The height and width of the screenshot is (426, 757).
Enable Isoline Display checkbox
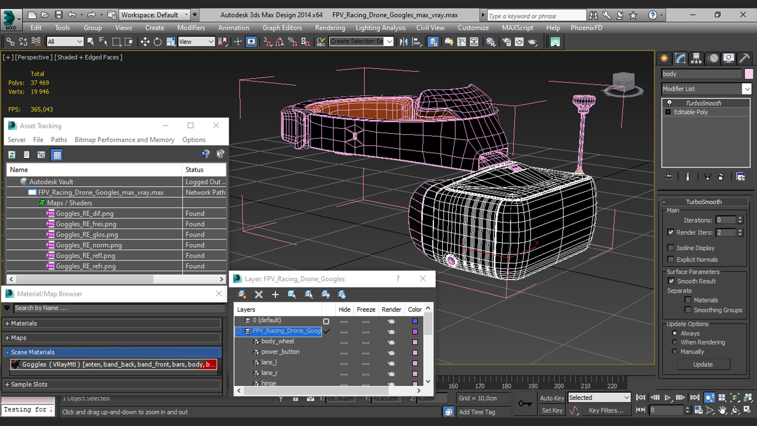(671, 248)
